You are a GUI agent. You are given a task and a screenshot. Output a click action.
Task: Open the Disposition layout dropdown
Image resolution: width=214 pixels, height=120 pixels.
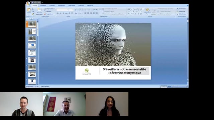(x=49, y=9)
